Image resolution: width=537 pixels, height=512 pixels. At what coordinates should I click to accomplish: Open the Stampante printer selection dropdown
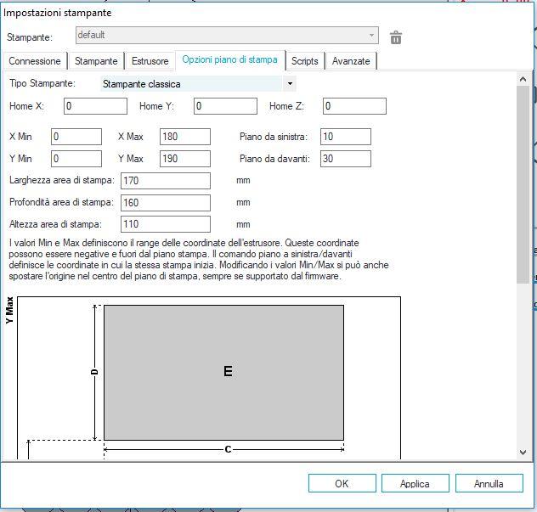227,36
